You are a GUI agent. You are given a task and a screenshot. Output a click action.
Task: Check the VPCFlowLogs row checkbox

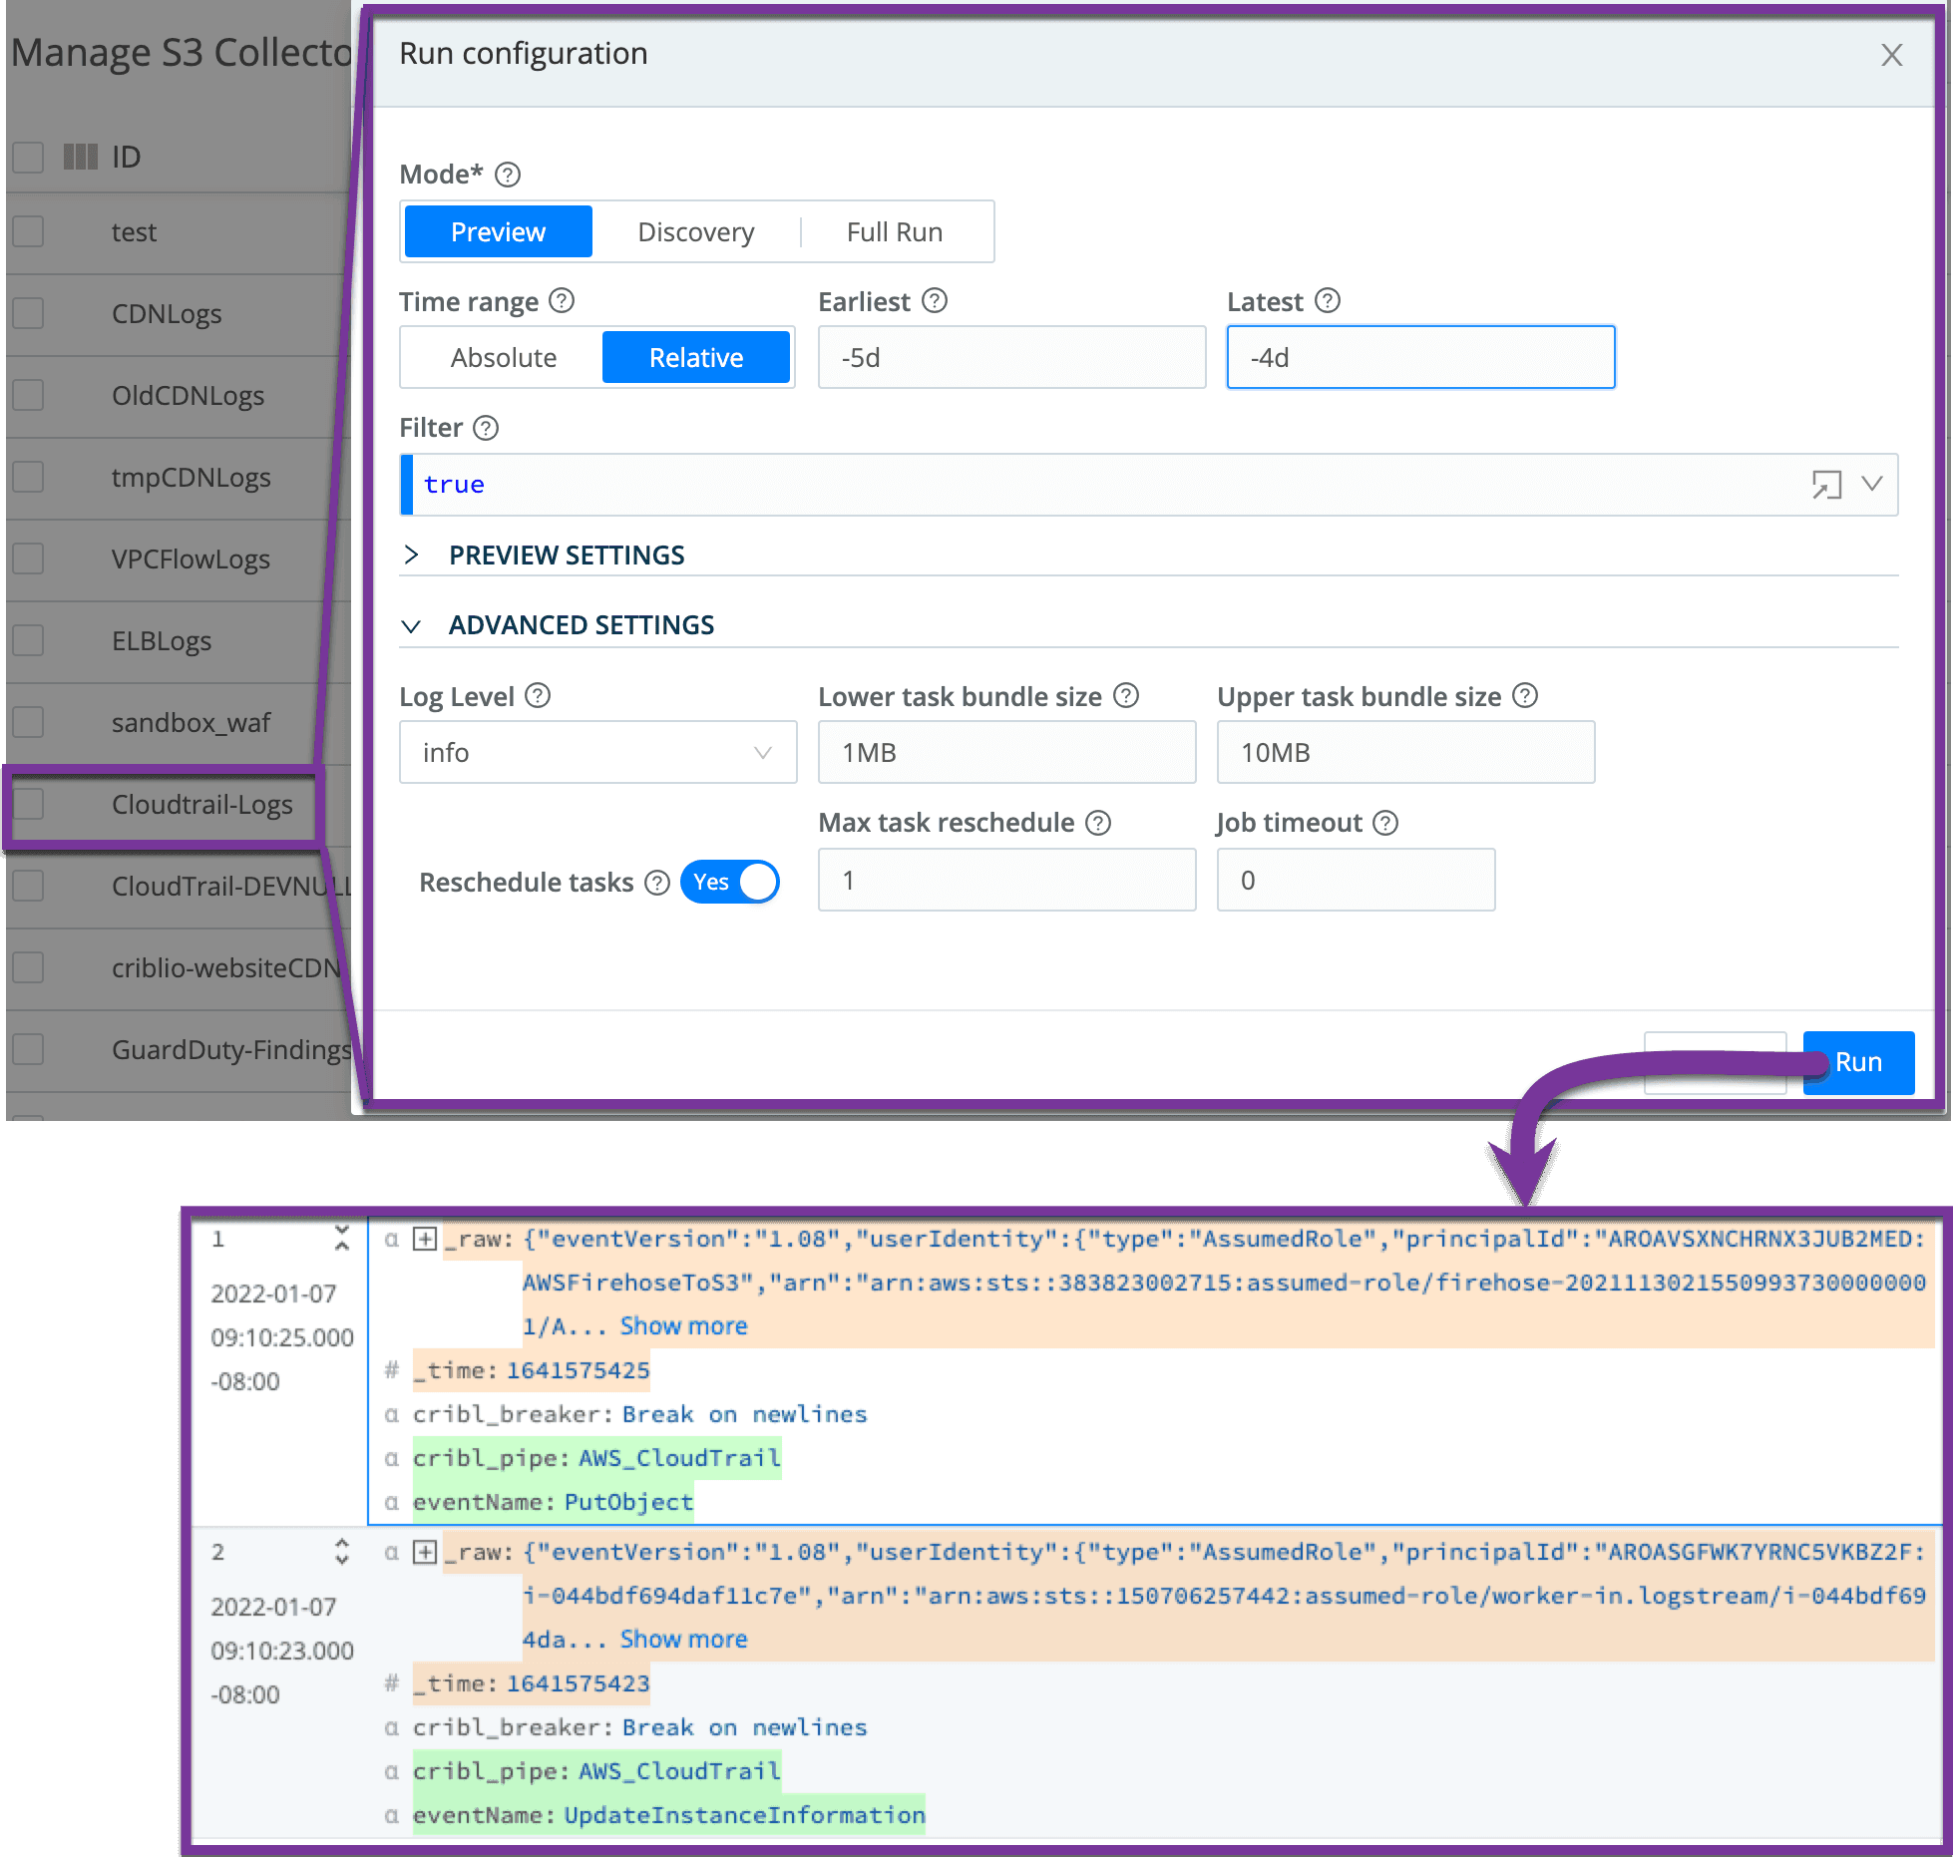(x=28, y=558)
